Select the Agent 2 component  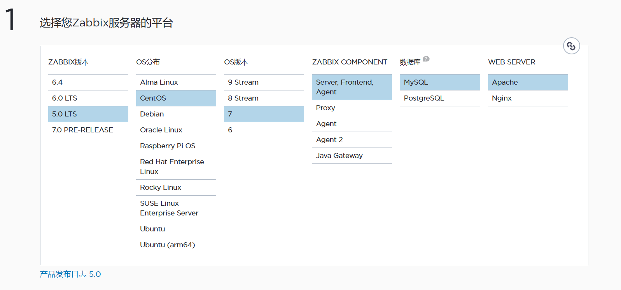tap(352, 140)
